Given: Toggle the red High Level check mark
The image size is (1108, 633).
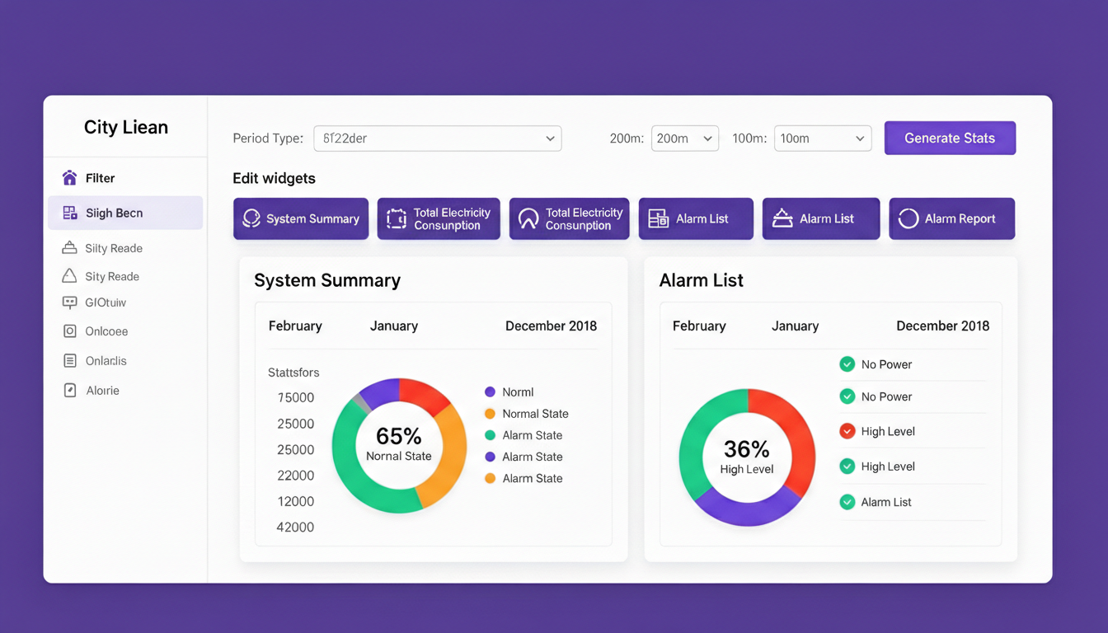Looking at the screenshot, I should 847,431.
